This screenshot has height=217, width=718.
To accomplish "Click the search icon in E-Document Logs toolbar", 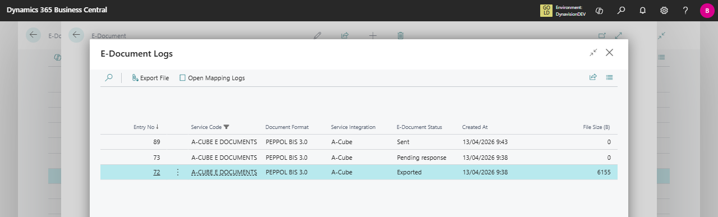I will [x=109, y=78].
